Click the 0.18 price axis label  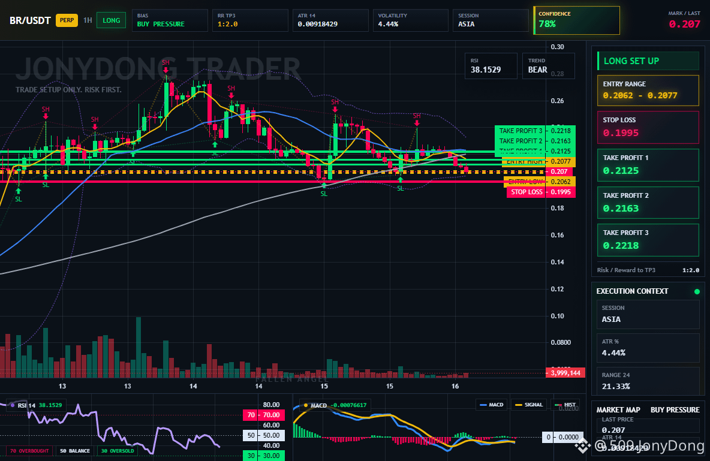pos(558,208)
